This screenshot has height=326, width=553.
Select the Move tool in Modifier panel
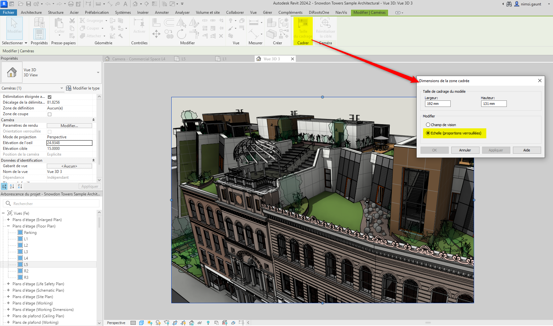tap(156, 34)
